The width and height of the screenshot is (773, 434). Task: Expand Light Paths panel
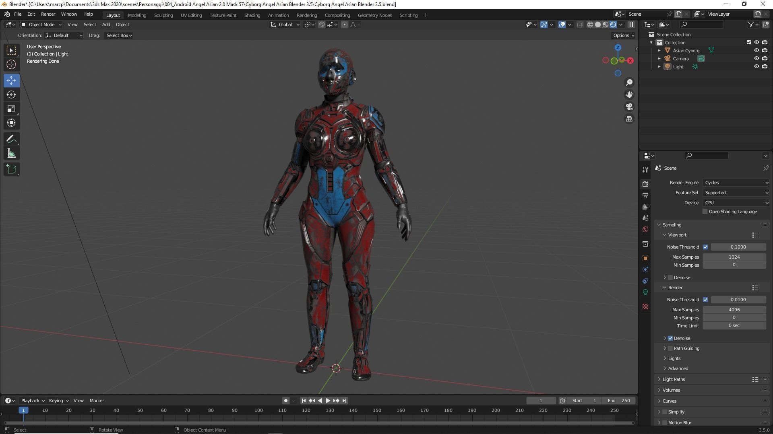pyautogui.click(x=674, y=379)
